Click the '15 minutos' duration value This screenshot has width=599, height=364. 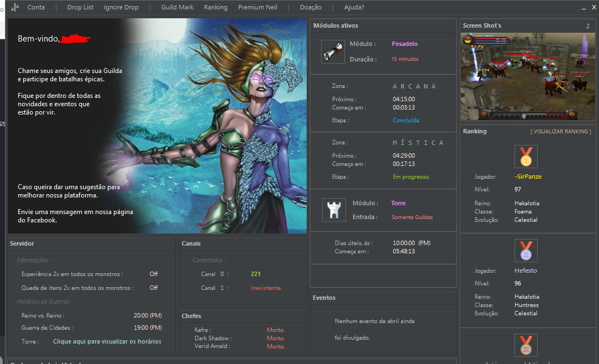coord(405,59)
